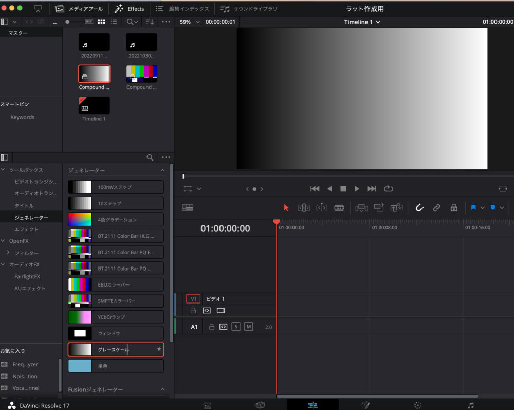This screenshot has width=514, height=410.
Task: Favorite star on グレースケール generator
Action: tap(159, 349)
